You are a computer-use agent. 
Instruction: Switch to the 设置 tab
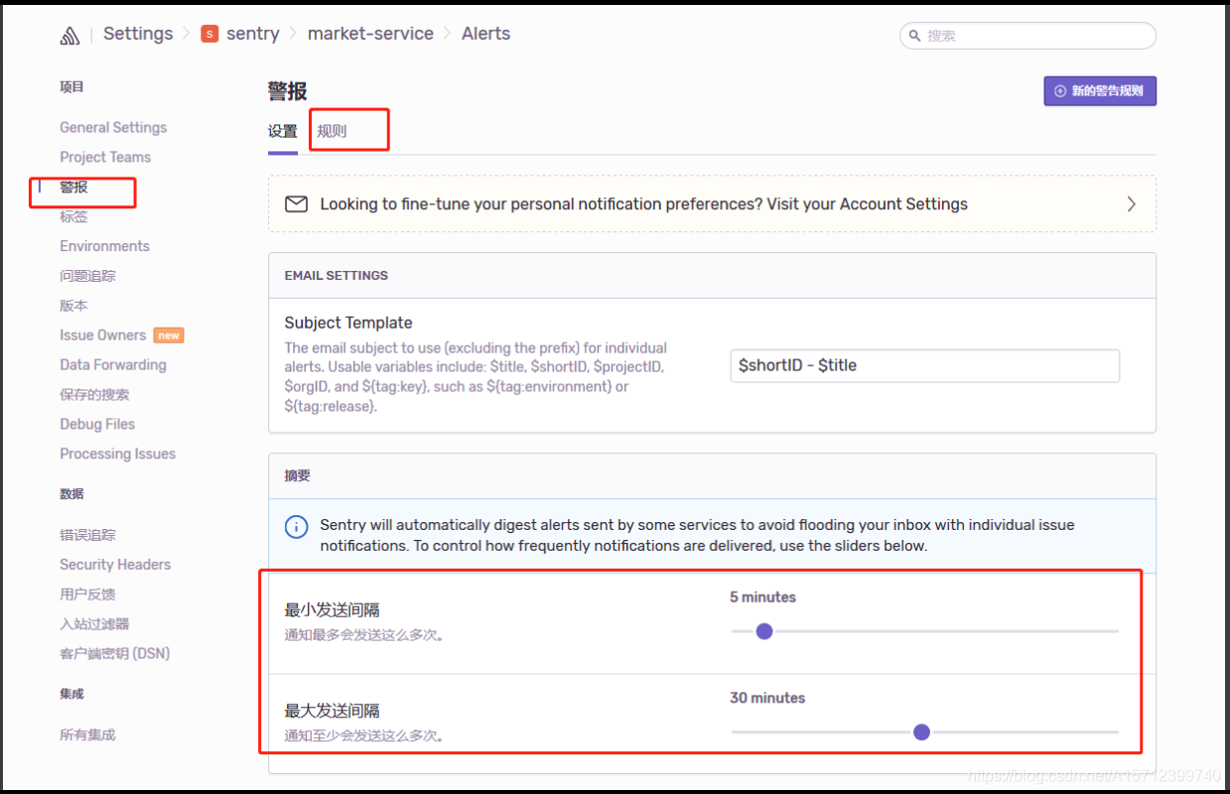(x=283, y=131)
